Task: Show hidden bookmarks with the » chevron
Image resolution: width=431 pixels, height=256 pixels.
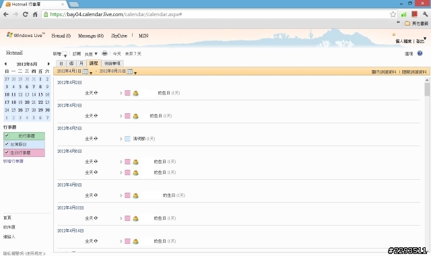Action: pyautogui.click(x=398, y=22)
